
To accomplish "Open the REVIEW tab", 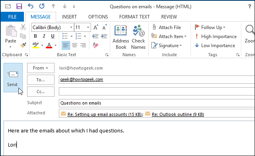I will click(169, 17).
